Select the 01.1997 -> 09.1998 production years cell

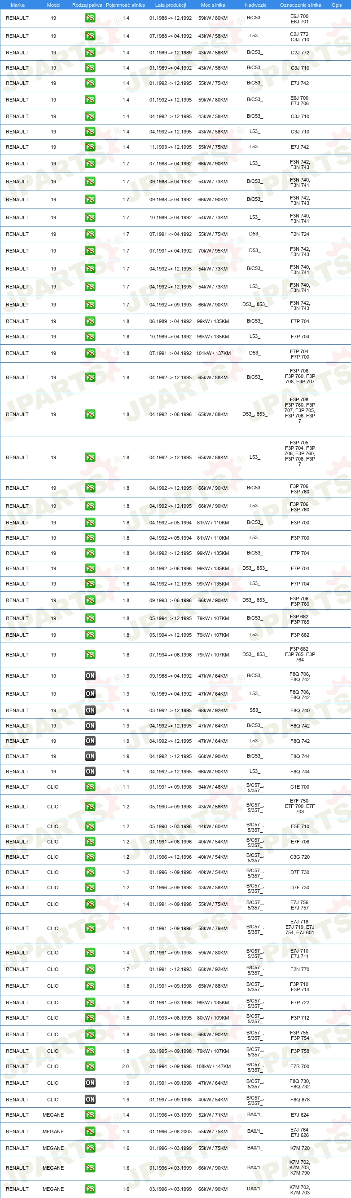pos(171,1100)
